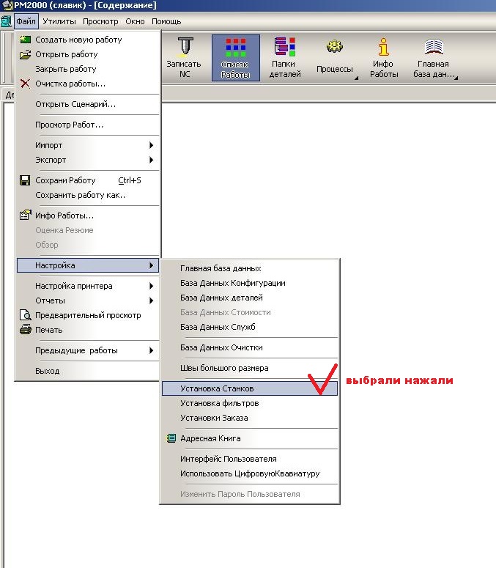The height and width of the screenshot is (568, 496).
Task: Expand the Импорт submenu arrow
Action: (152, 145)
